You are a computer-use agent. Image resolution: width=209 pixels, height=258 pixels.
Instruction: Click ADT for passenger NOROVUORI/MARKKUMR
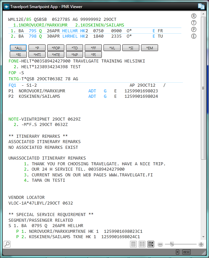click(92, 91)
